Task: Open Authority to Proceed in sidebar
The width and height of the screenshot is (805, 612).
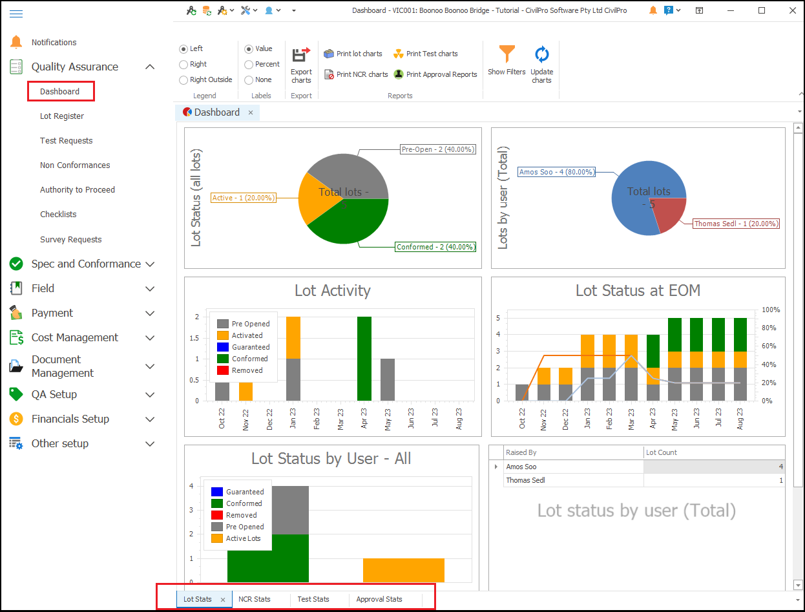Action: coord(78,190)
